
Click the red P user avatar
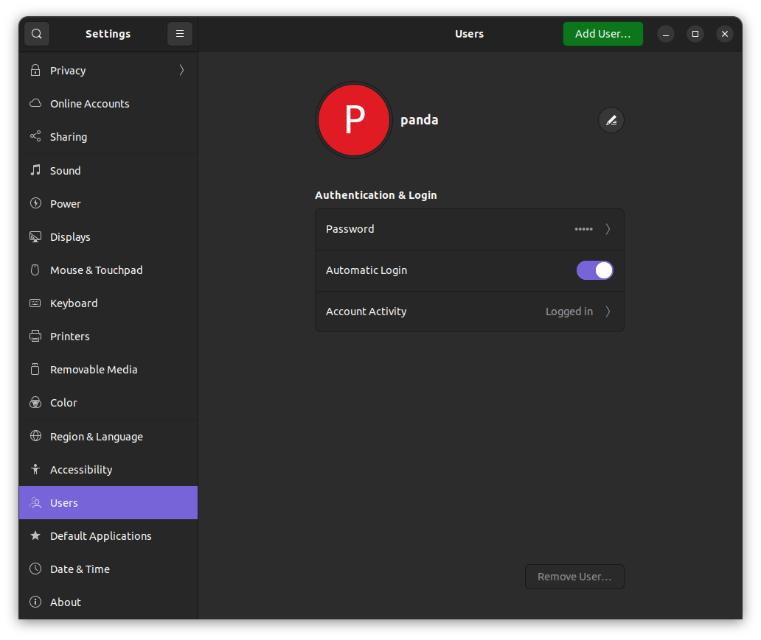(354, 120)
